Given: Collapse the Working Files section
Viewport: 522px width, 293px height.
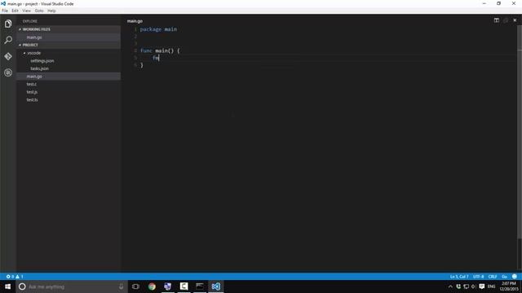Looking at the screenshot, I should click(x=20, y=29).
